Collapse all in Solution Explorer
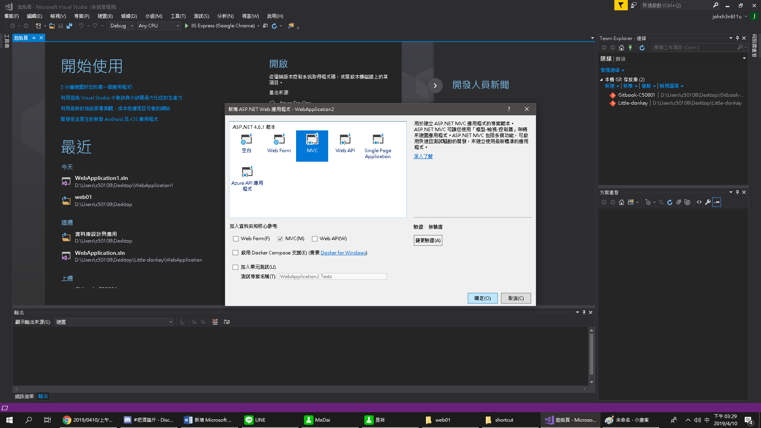The width and height of the screenshot is (761, 428). tap(679, 202)
